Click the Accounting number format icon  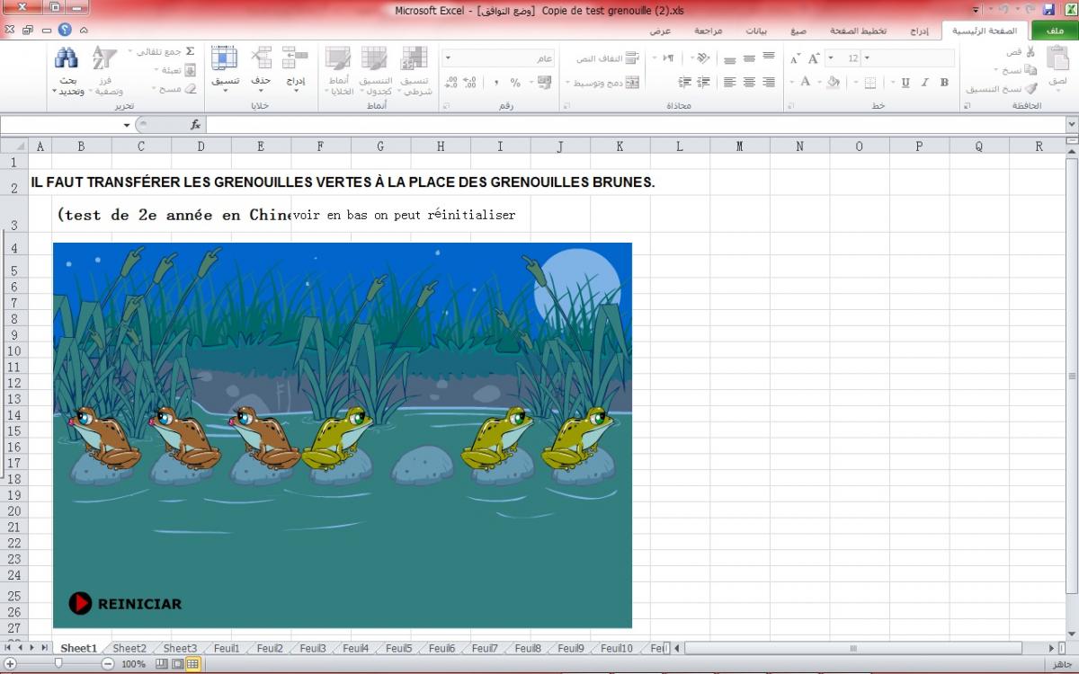[x=544, y=83]
